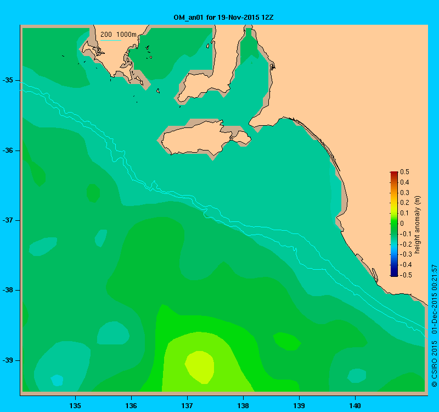Click latitude label -35

click(8, 80)
